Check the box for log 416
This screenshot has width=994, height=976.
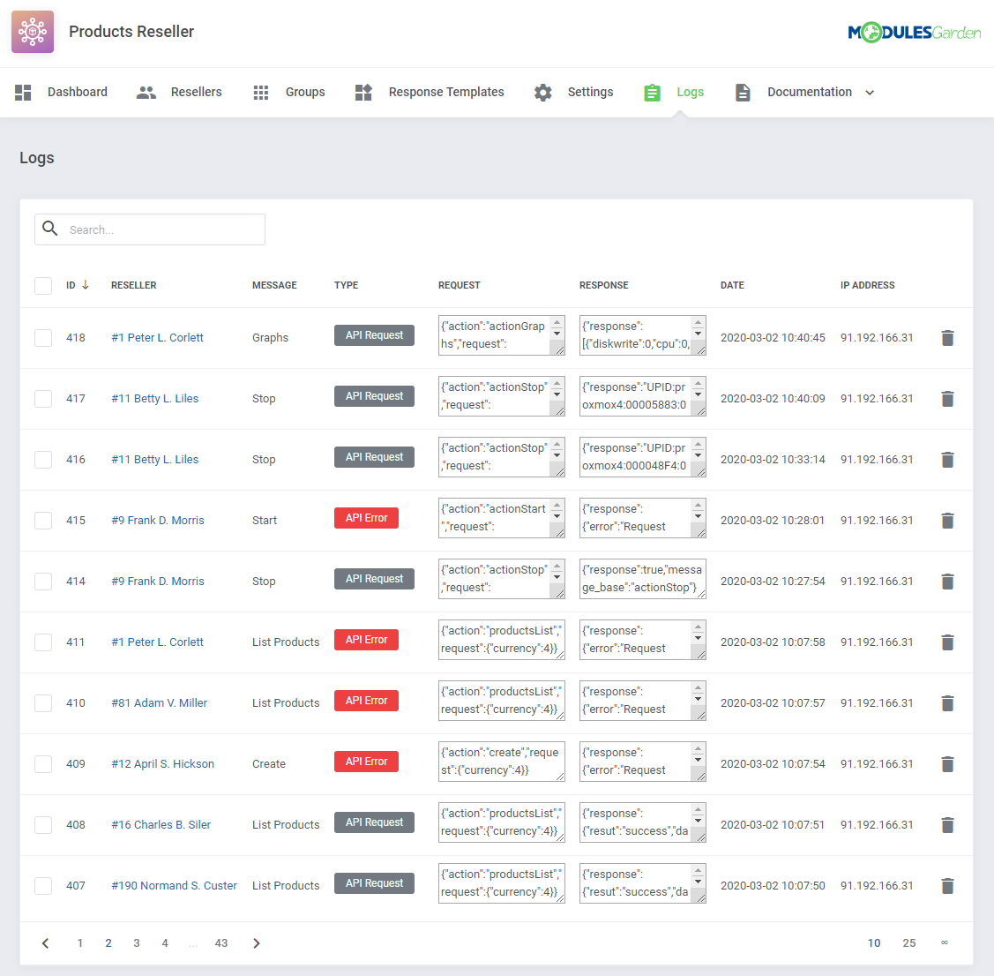pyautogui.click(x=43, y=460)
